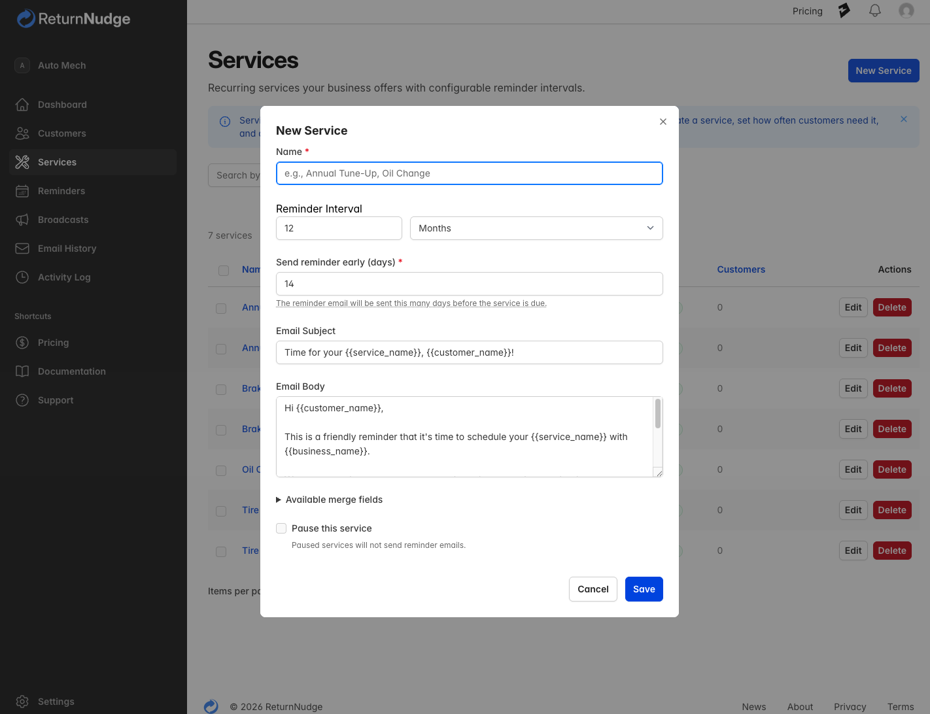Open Email History via the envelope icon
Image resolution: width=930 pixels, height=714 pixels.
22,248
